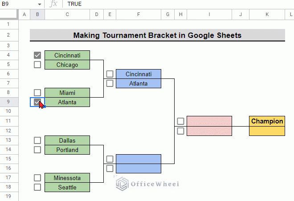The width and height of the screenshot is (294, 201).
Task: Select row 7 header
Action: coord(9,83)
